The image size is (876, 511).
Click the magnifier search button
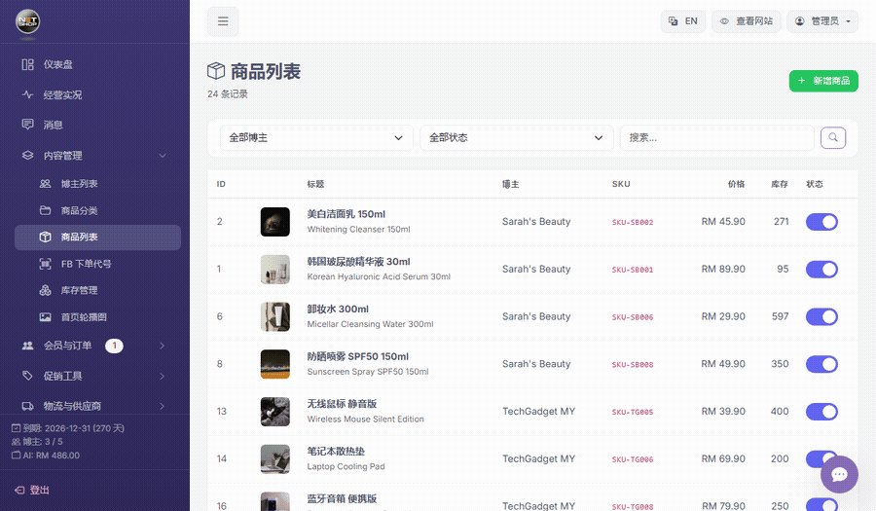click(x=833, y=137)
